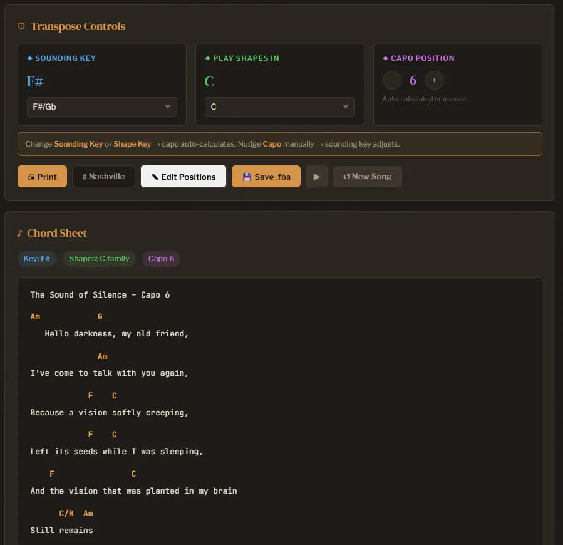This screenshot has width=563, height=545.
Task: Click the SOUNDING KEY label
Action: pos(65,58)
